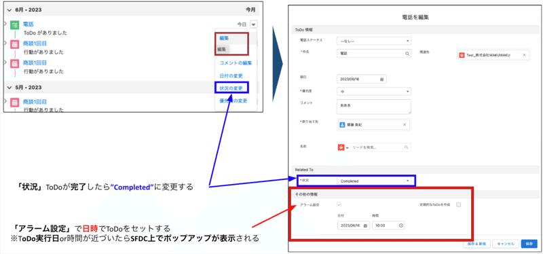Click the crown icon in 関連先 pill
This screenshot has height=254, width=543.
(462, 55)
